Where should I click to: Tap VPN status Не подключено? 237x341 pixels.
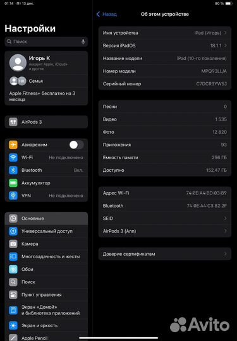(66, 196)
